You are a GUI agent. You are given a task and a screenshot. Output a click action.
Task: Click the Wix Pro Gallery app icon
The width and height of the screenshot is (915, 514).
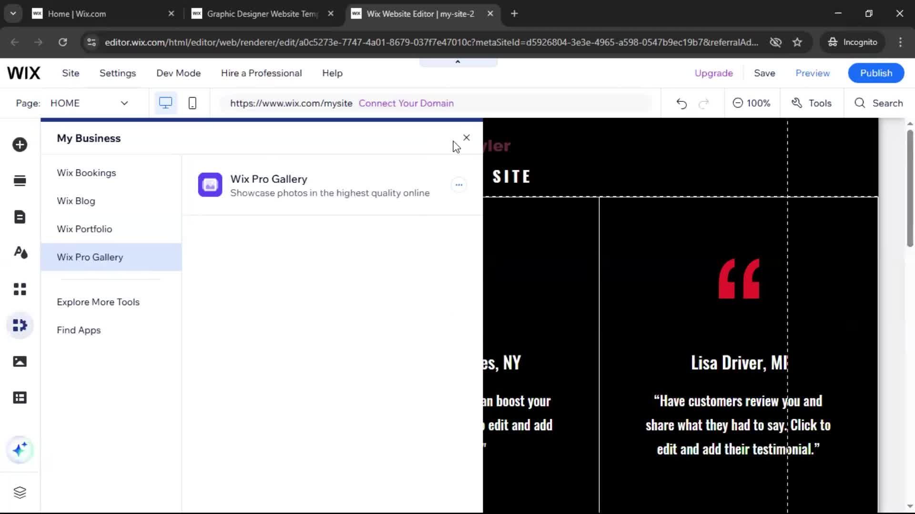[x=210, y=185]
